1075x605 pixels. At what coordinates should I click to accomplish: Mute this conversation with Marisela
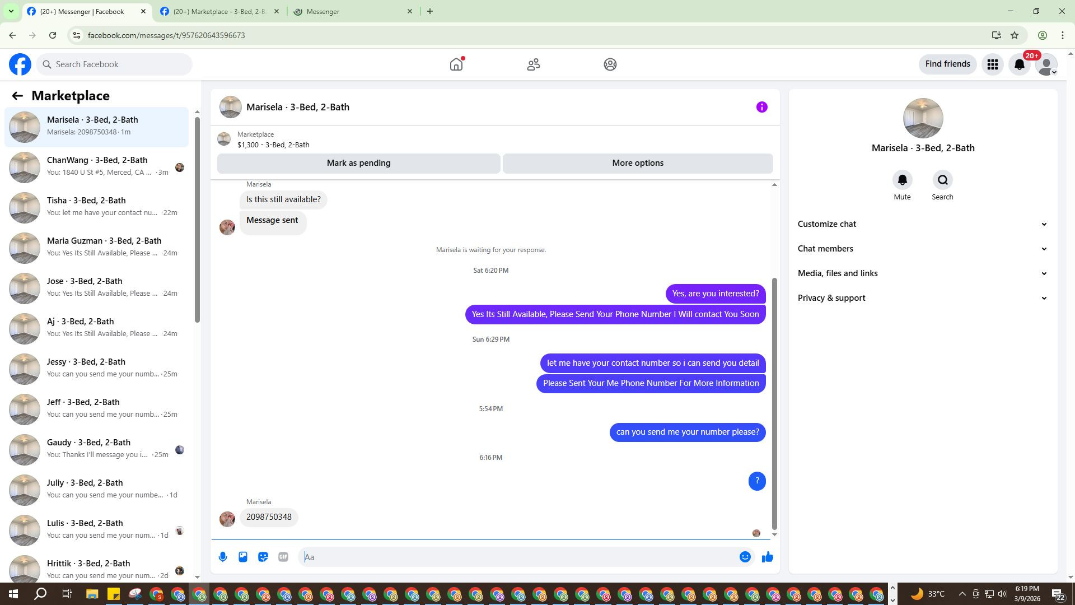click(902, 180)
